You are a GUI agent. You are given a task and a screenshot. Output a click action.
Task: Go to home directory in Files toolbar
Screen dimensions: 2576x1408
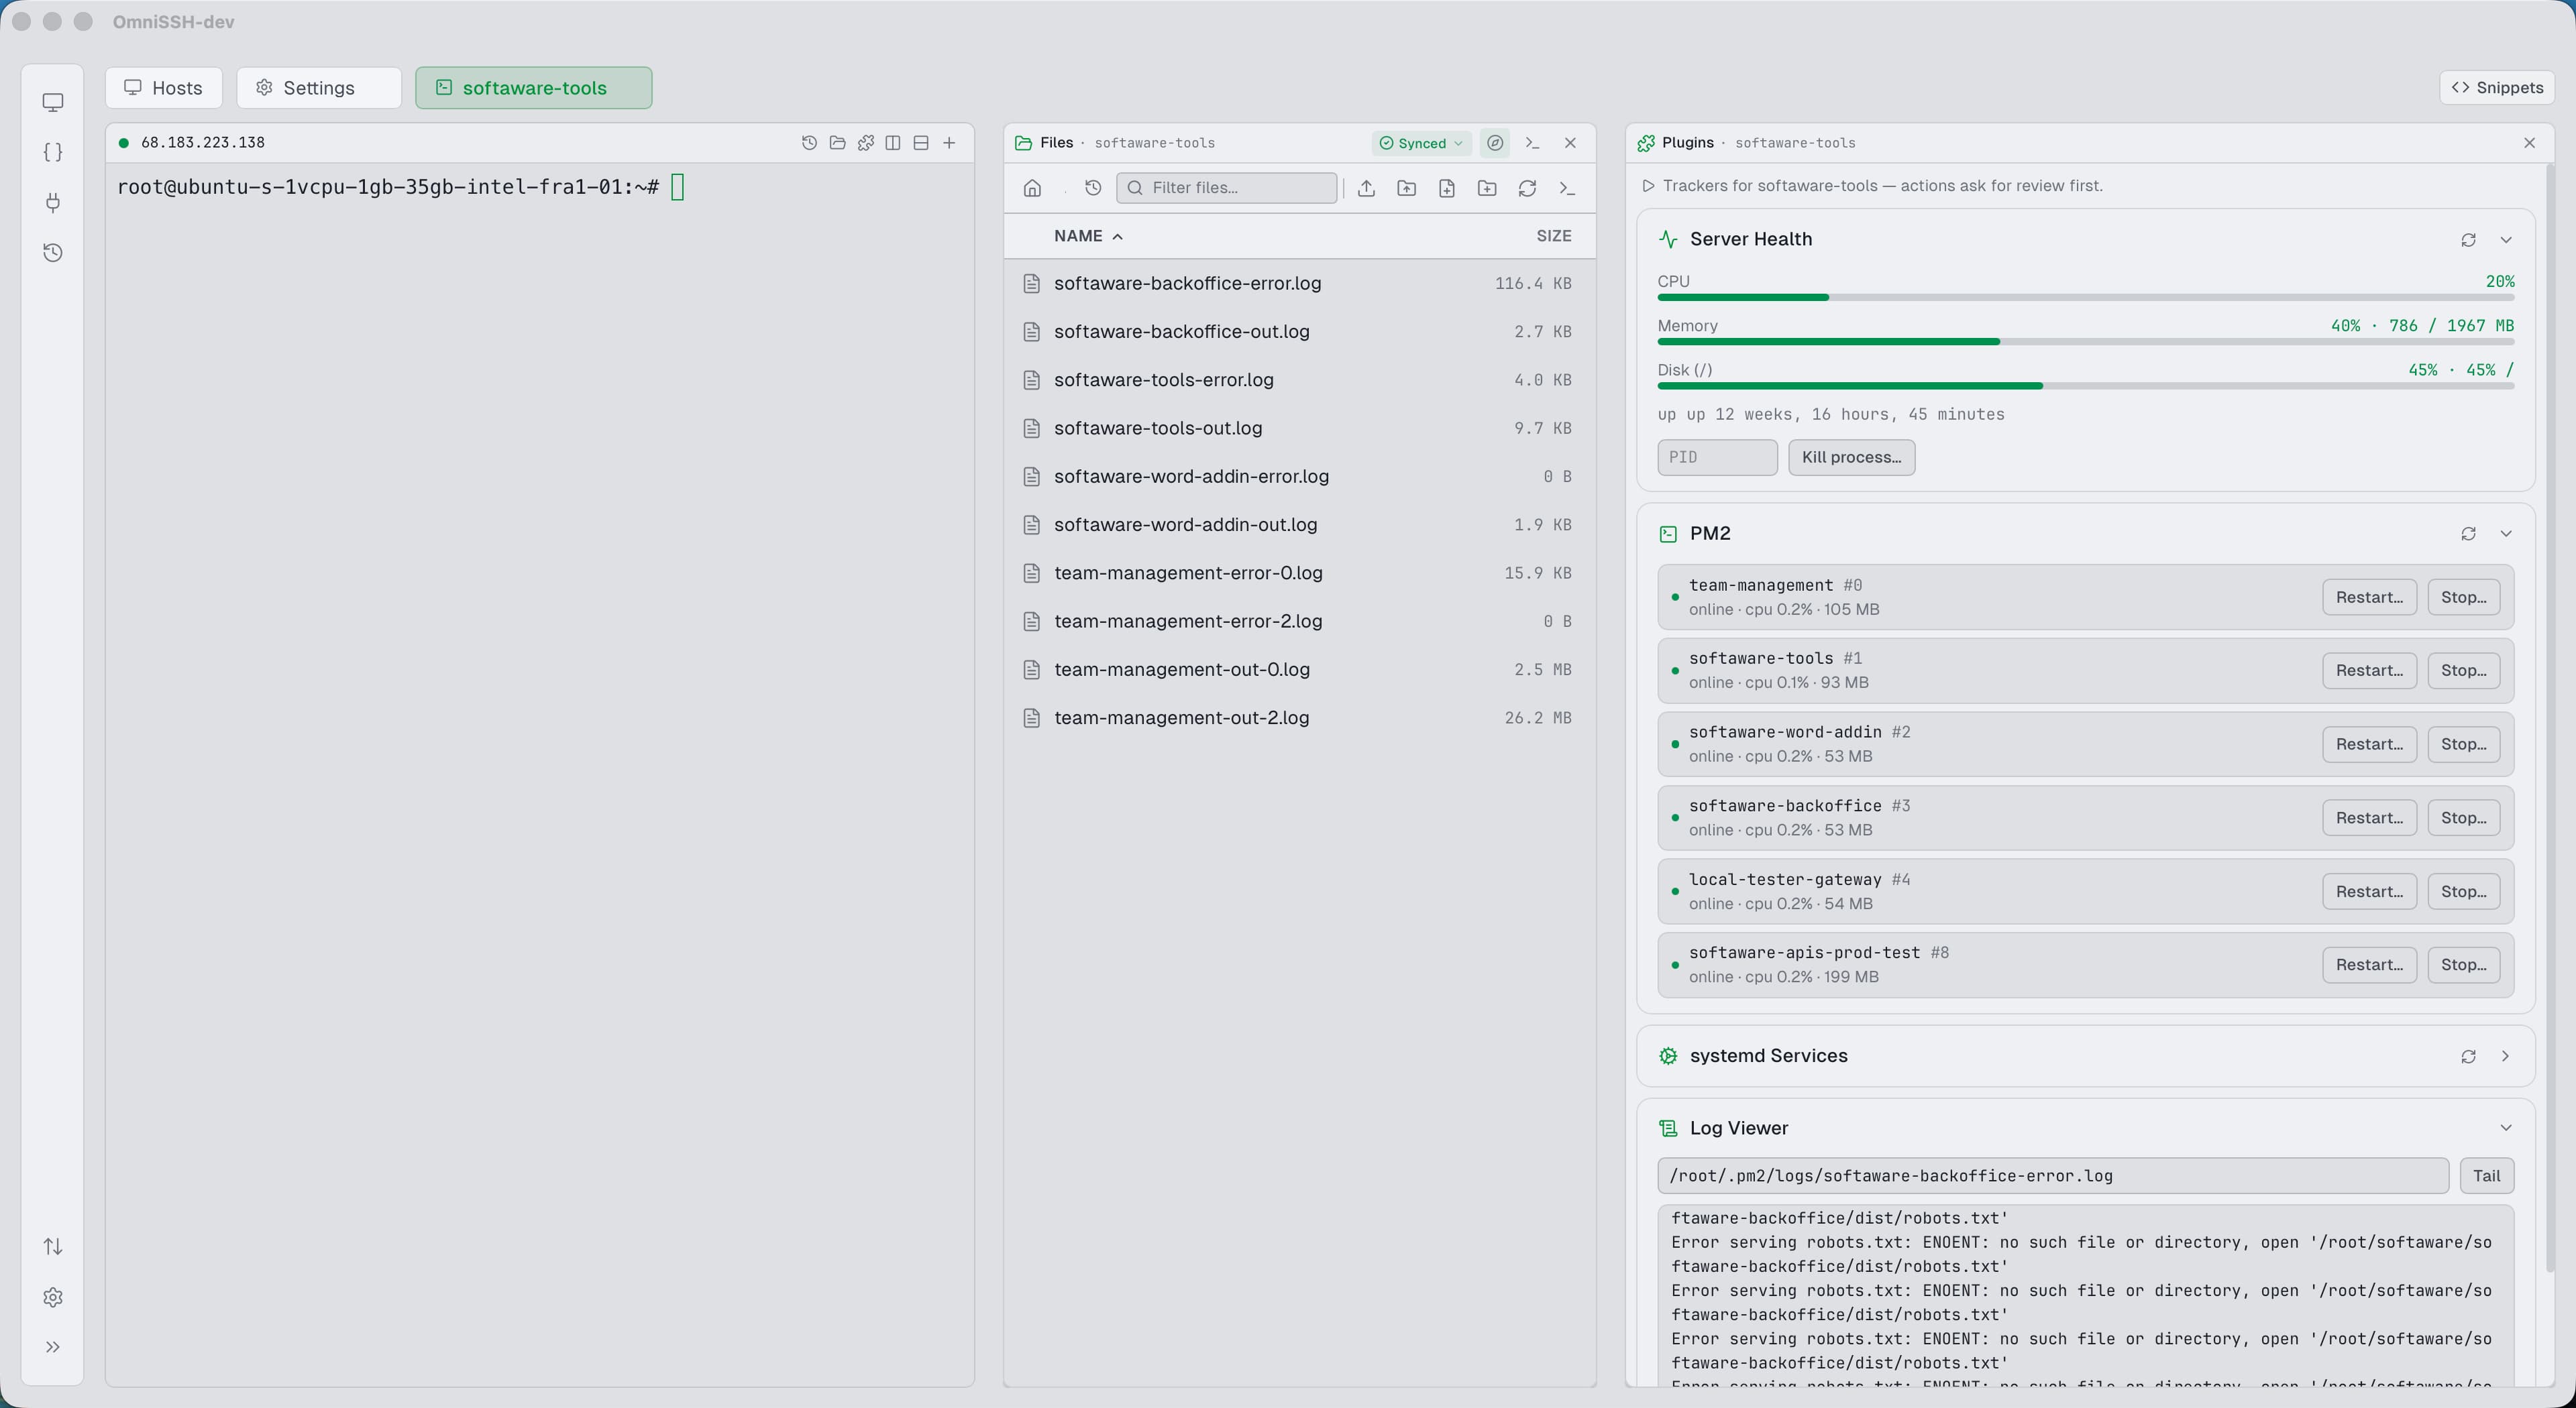coord(1032,188)
